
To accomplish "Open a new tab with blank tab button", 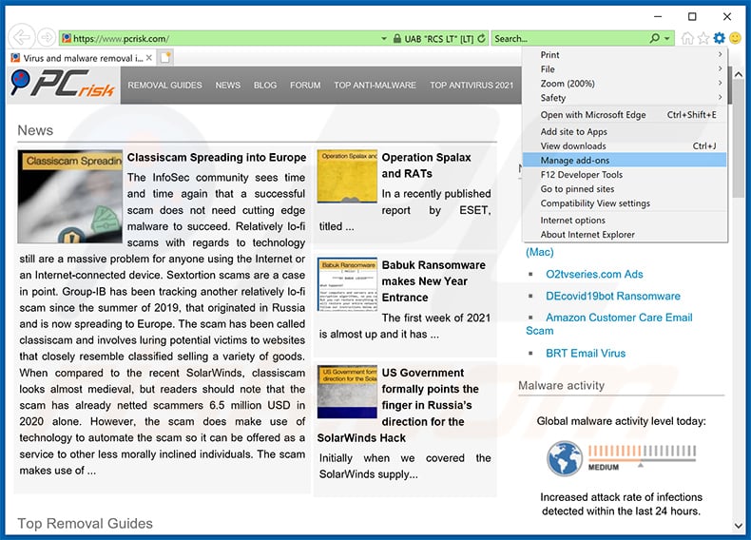I will (x=165, y=57).
